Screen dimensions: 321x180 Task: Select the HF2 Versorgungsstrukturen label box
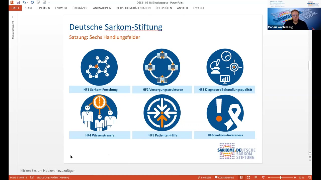(162, 89)
